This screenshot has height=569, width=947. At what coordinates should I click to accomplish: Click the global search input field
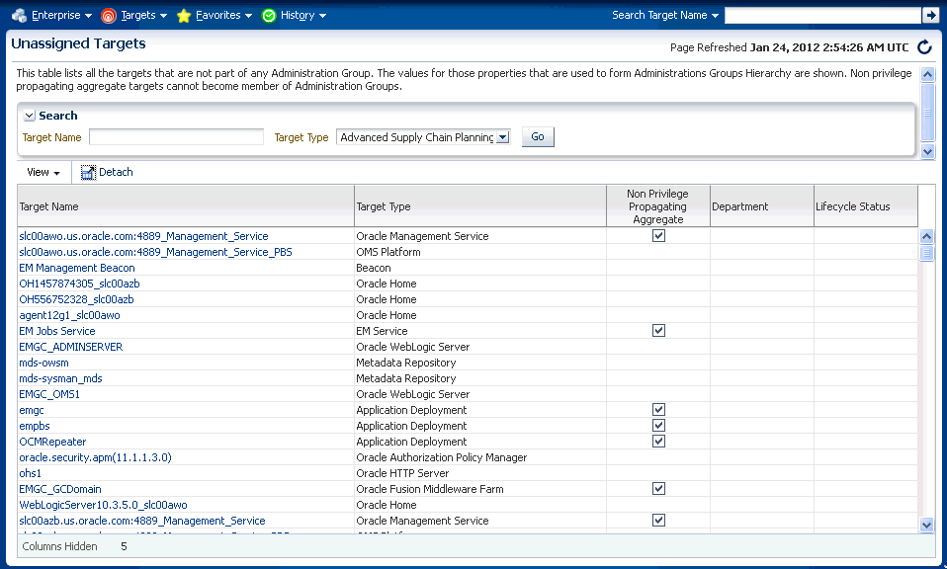coord(822,16)
